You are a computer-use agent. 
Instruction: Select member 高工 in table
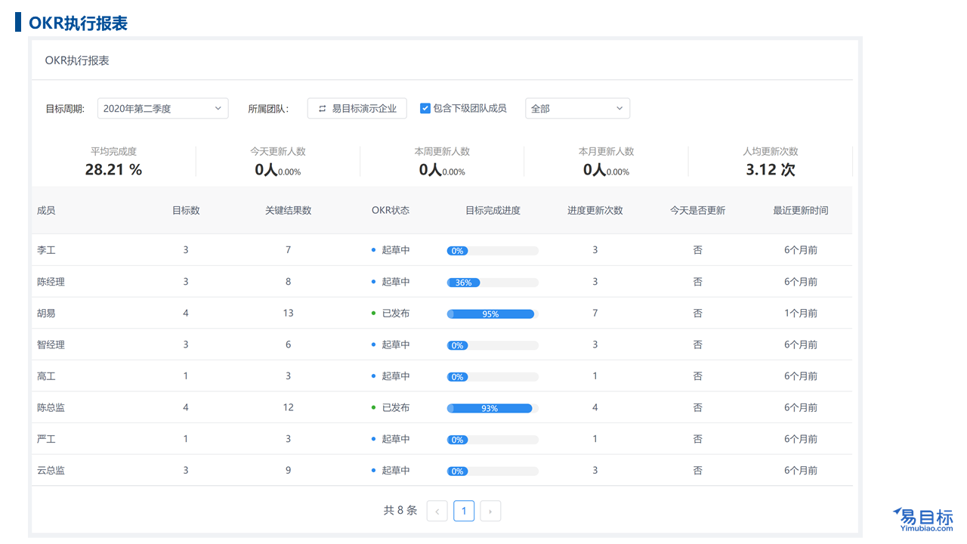tap(46, 376)
